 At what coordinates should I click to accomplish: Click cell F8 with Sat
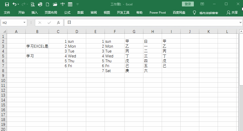tap(115, 71)
